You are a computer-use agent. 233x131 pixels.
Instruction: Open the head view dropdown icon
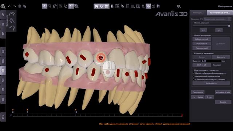coord(112,6)
